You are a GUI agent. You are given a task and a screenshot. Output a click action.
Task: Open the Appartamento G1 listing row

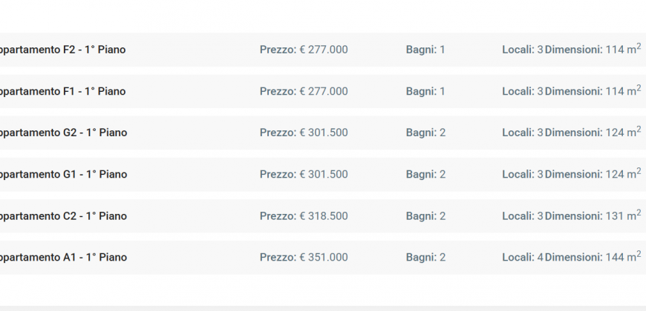coord(323,174)
